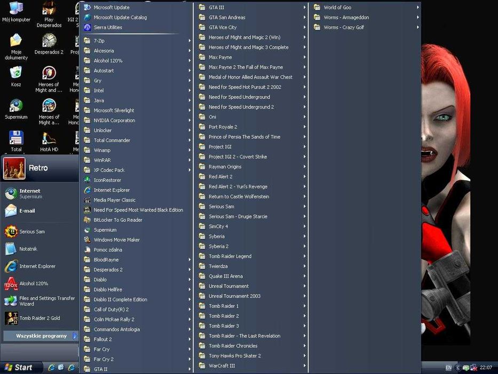The height and width of the screenshot is (374, 498).
Task: Open the Far Cry 2 folder
Action: (x=137, y=359)
